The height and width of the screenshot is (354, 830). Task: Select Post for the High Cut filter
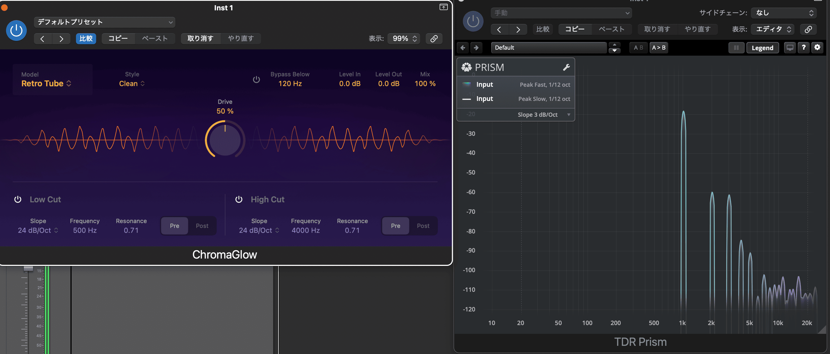tap(423, 226)
